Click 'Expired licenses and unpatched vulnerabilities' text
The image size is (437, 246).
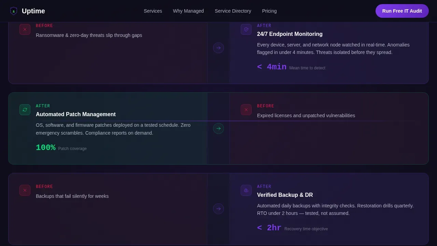coord(306,115)
